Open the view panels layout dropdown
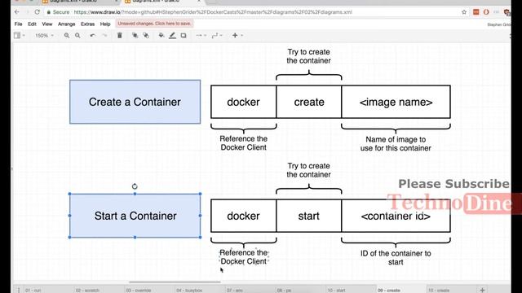The image size is (522, 293). pyautogui.click(x=20, y=35)
